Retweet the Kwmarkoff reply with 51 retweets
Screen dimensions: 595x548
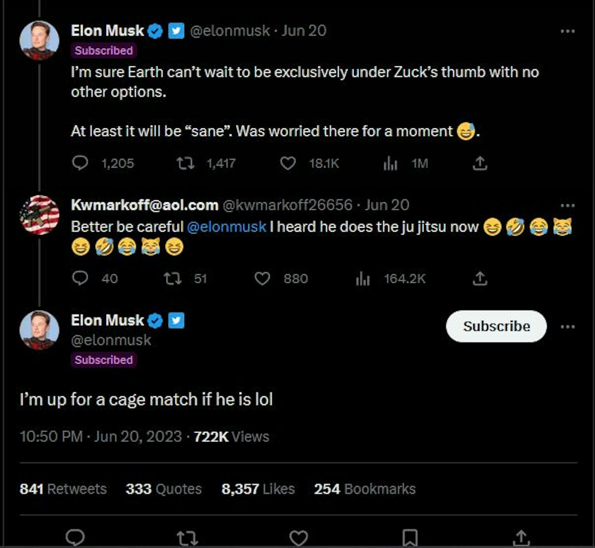(x=173, y=279)
